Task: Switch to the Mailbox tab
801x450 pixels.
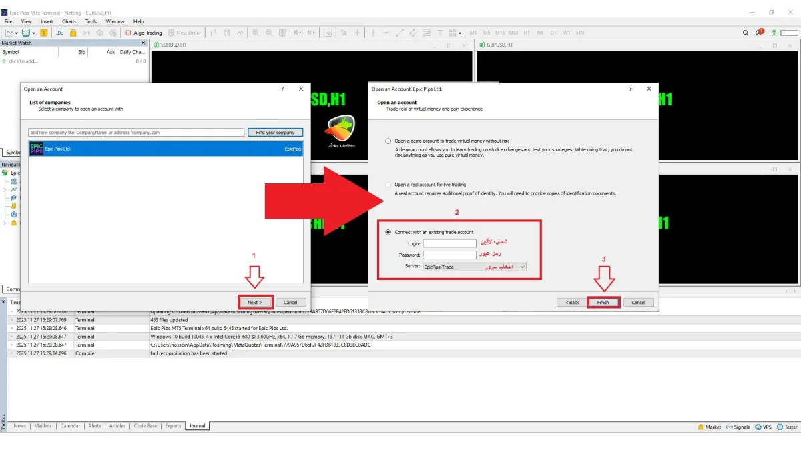Action: click(43, 426)
